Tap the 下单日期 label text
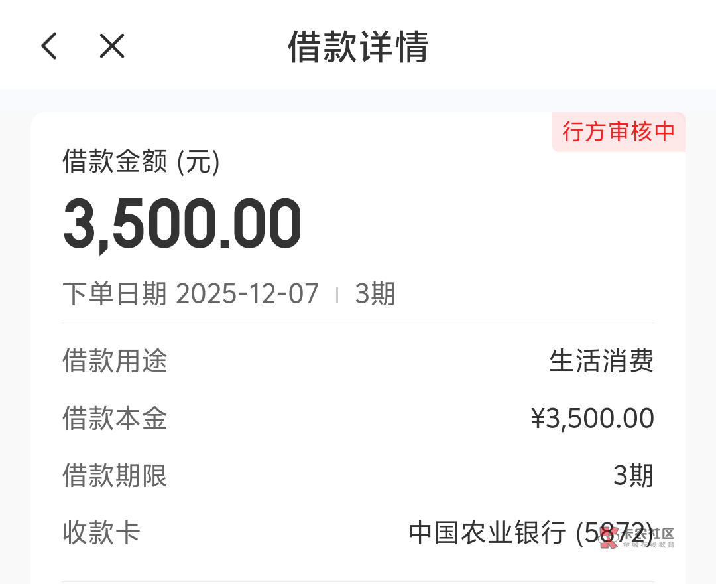Viewport: 716px width, 584px height. coord(115,294)
